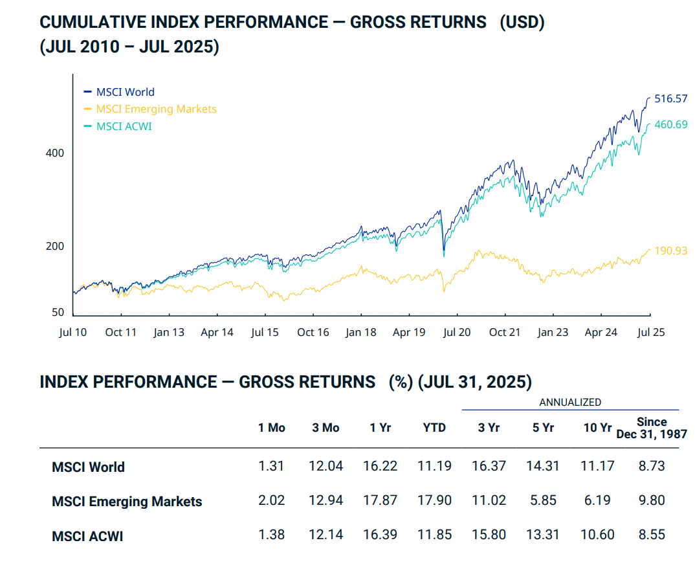Click MSCI World YTD value 11.19

(x=434, y=467)
